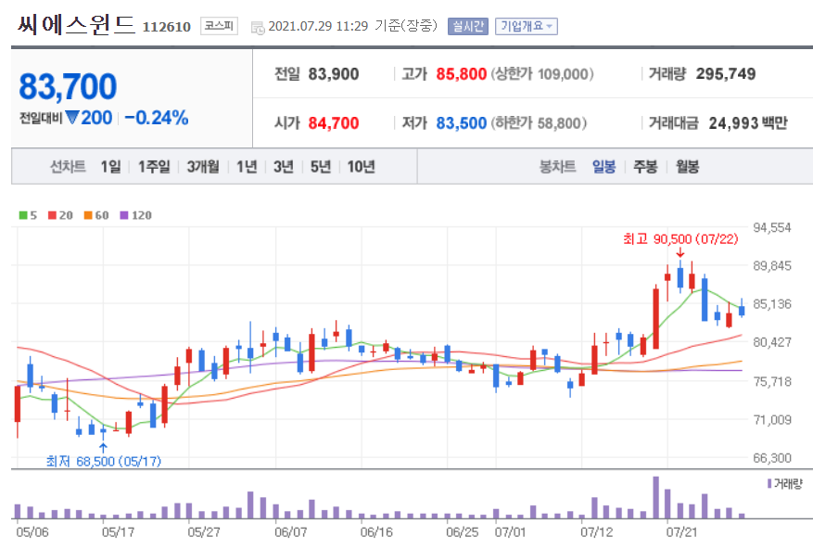Open the 기업개요 dropdown
This screenshot has height=549, width=813.
[527, 26]
